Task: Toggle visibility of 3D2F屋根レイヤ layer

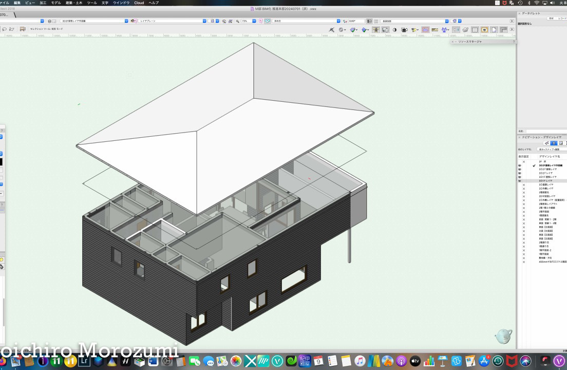Action: pos(520,169)
